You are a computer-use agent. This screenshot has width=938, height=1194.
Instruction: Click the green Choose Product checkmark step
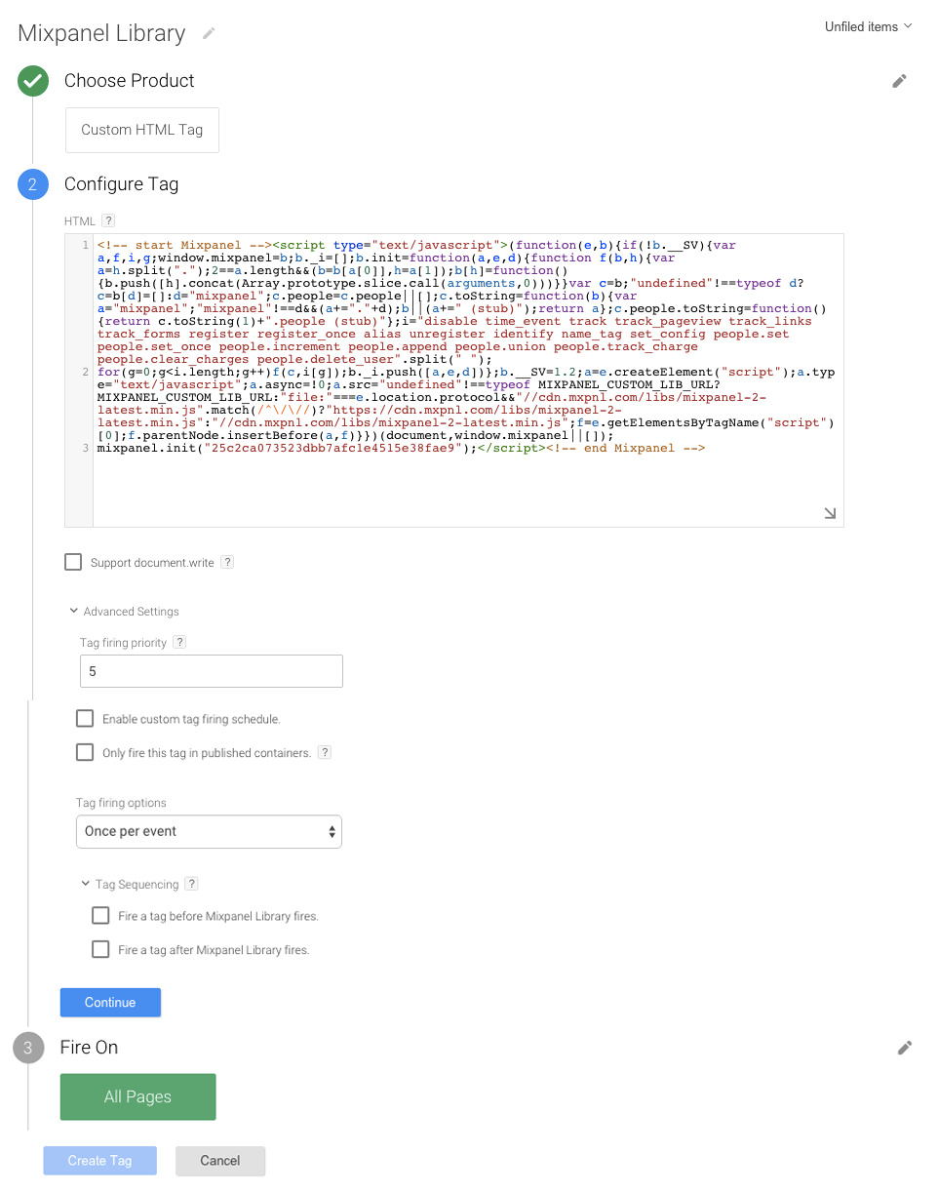point(33,81)
